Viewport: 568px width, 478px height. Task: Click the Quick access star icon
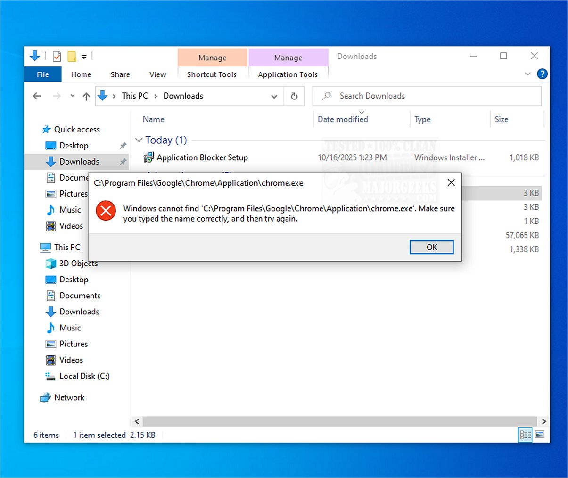pos(46,129)
